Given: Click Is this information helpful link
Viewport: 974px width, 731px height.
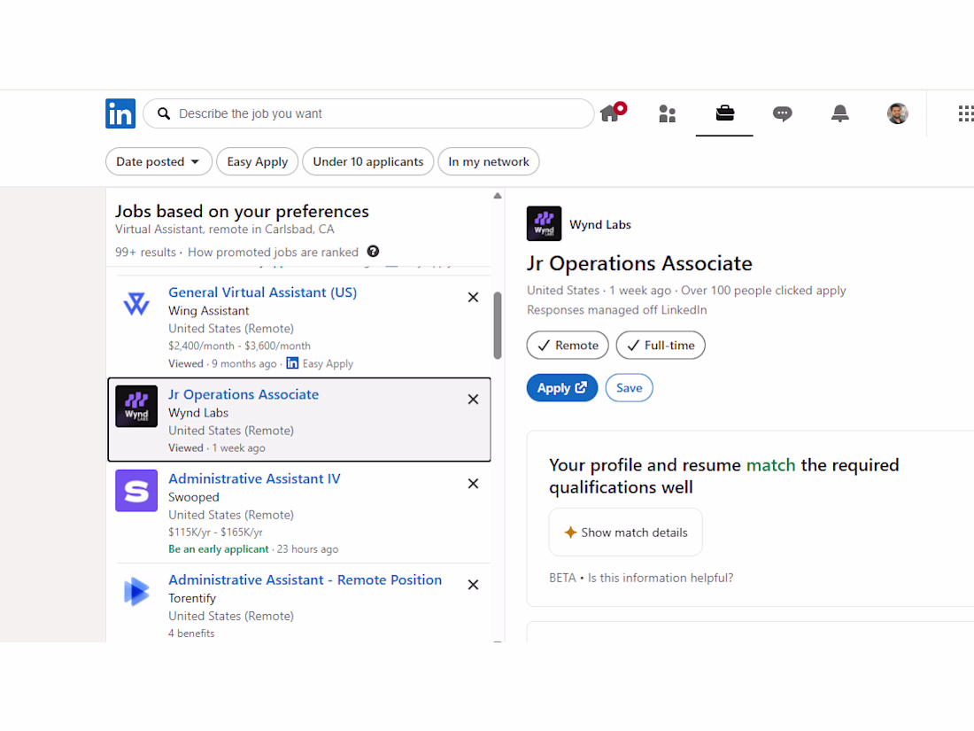Looking at the screenshot, I should (x=661, y=578).
